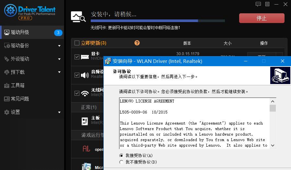This screenshot has width=291, height=170.
Task: Click the license scrollbar down arrow
Action: [273, 145]
